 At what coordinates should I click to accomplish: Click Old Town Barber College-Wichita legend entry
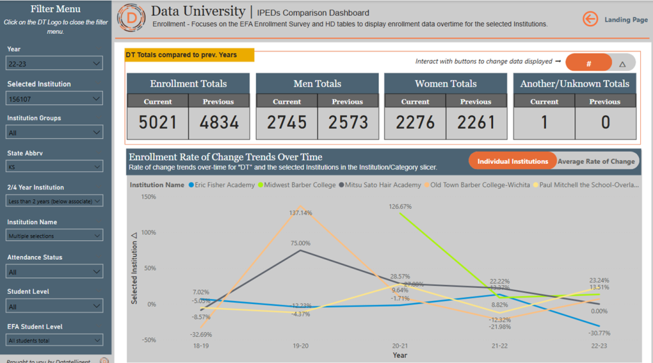pos(477,185)
